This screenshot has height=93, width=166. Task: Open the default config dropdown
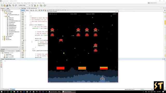pos(24,5)
